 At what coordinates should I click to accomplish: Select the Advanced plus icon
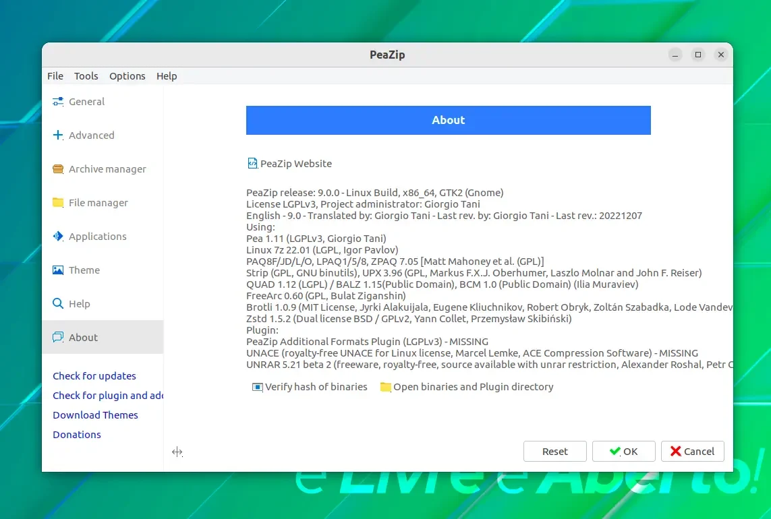pyautogui.click(x=58, y=135)
